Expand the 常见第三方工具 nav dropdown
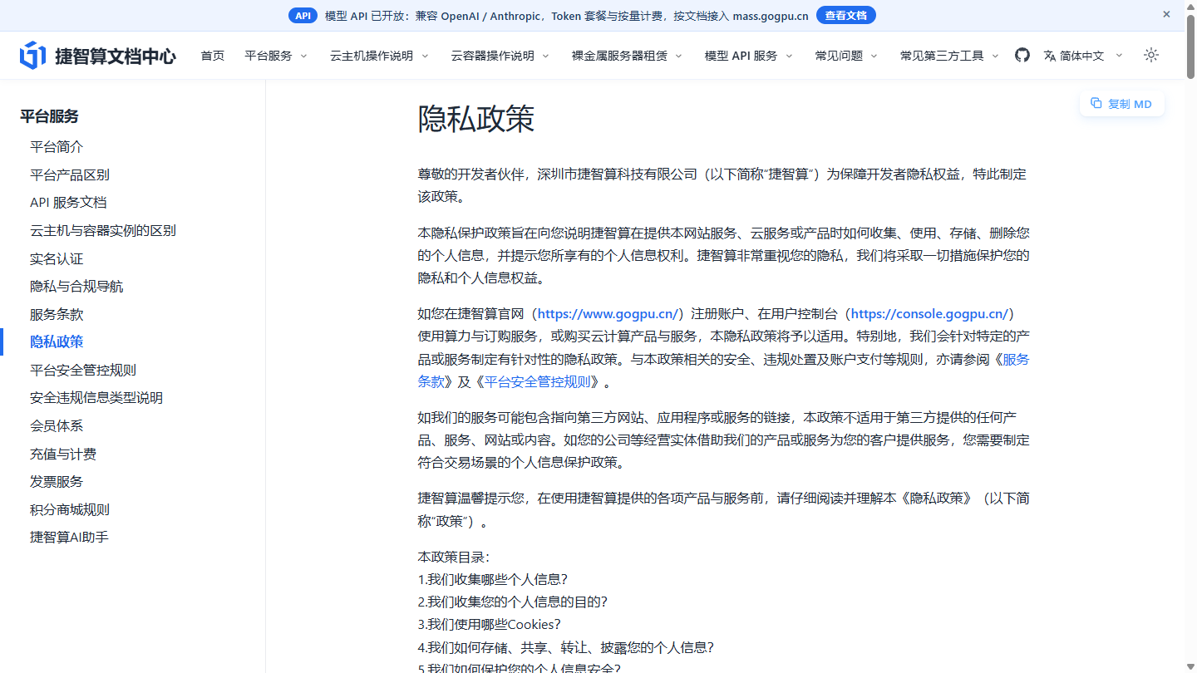The height and width of the screenshot is (673, 1197). pyautogui.click(x=949, y=56)
